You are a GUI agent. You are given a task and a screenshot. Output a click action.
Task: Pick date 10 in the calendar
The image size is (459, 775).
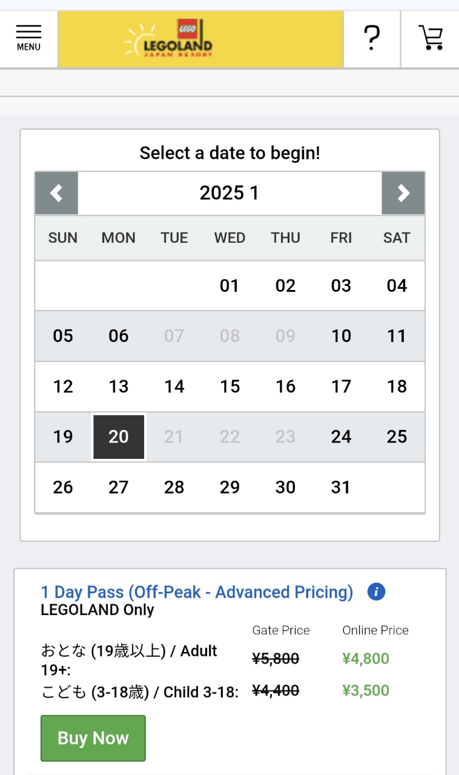tap(341, 336)
